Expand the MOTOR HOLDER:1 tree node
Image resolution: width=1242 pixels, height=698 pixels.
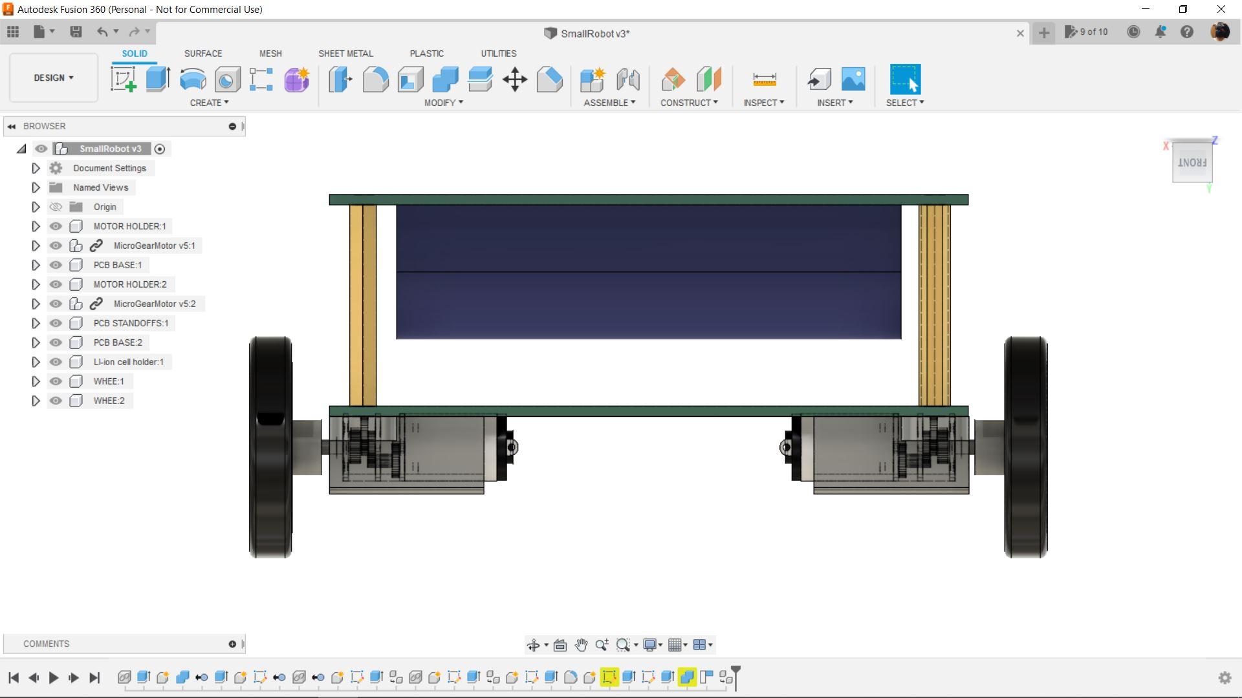[x=36, y=226]
